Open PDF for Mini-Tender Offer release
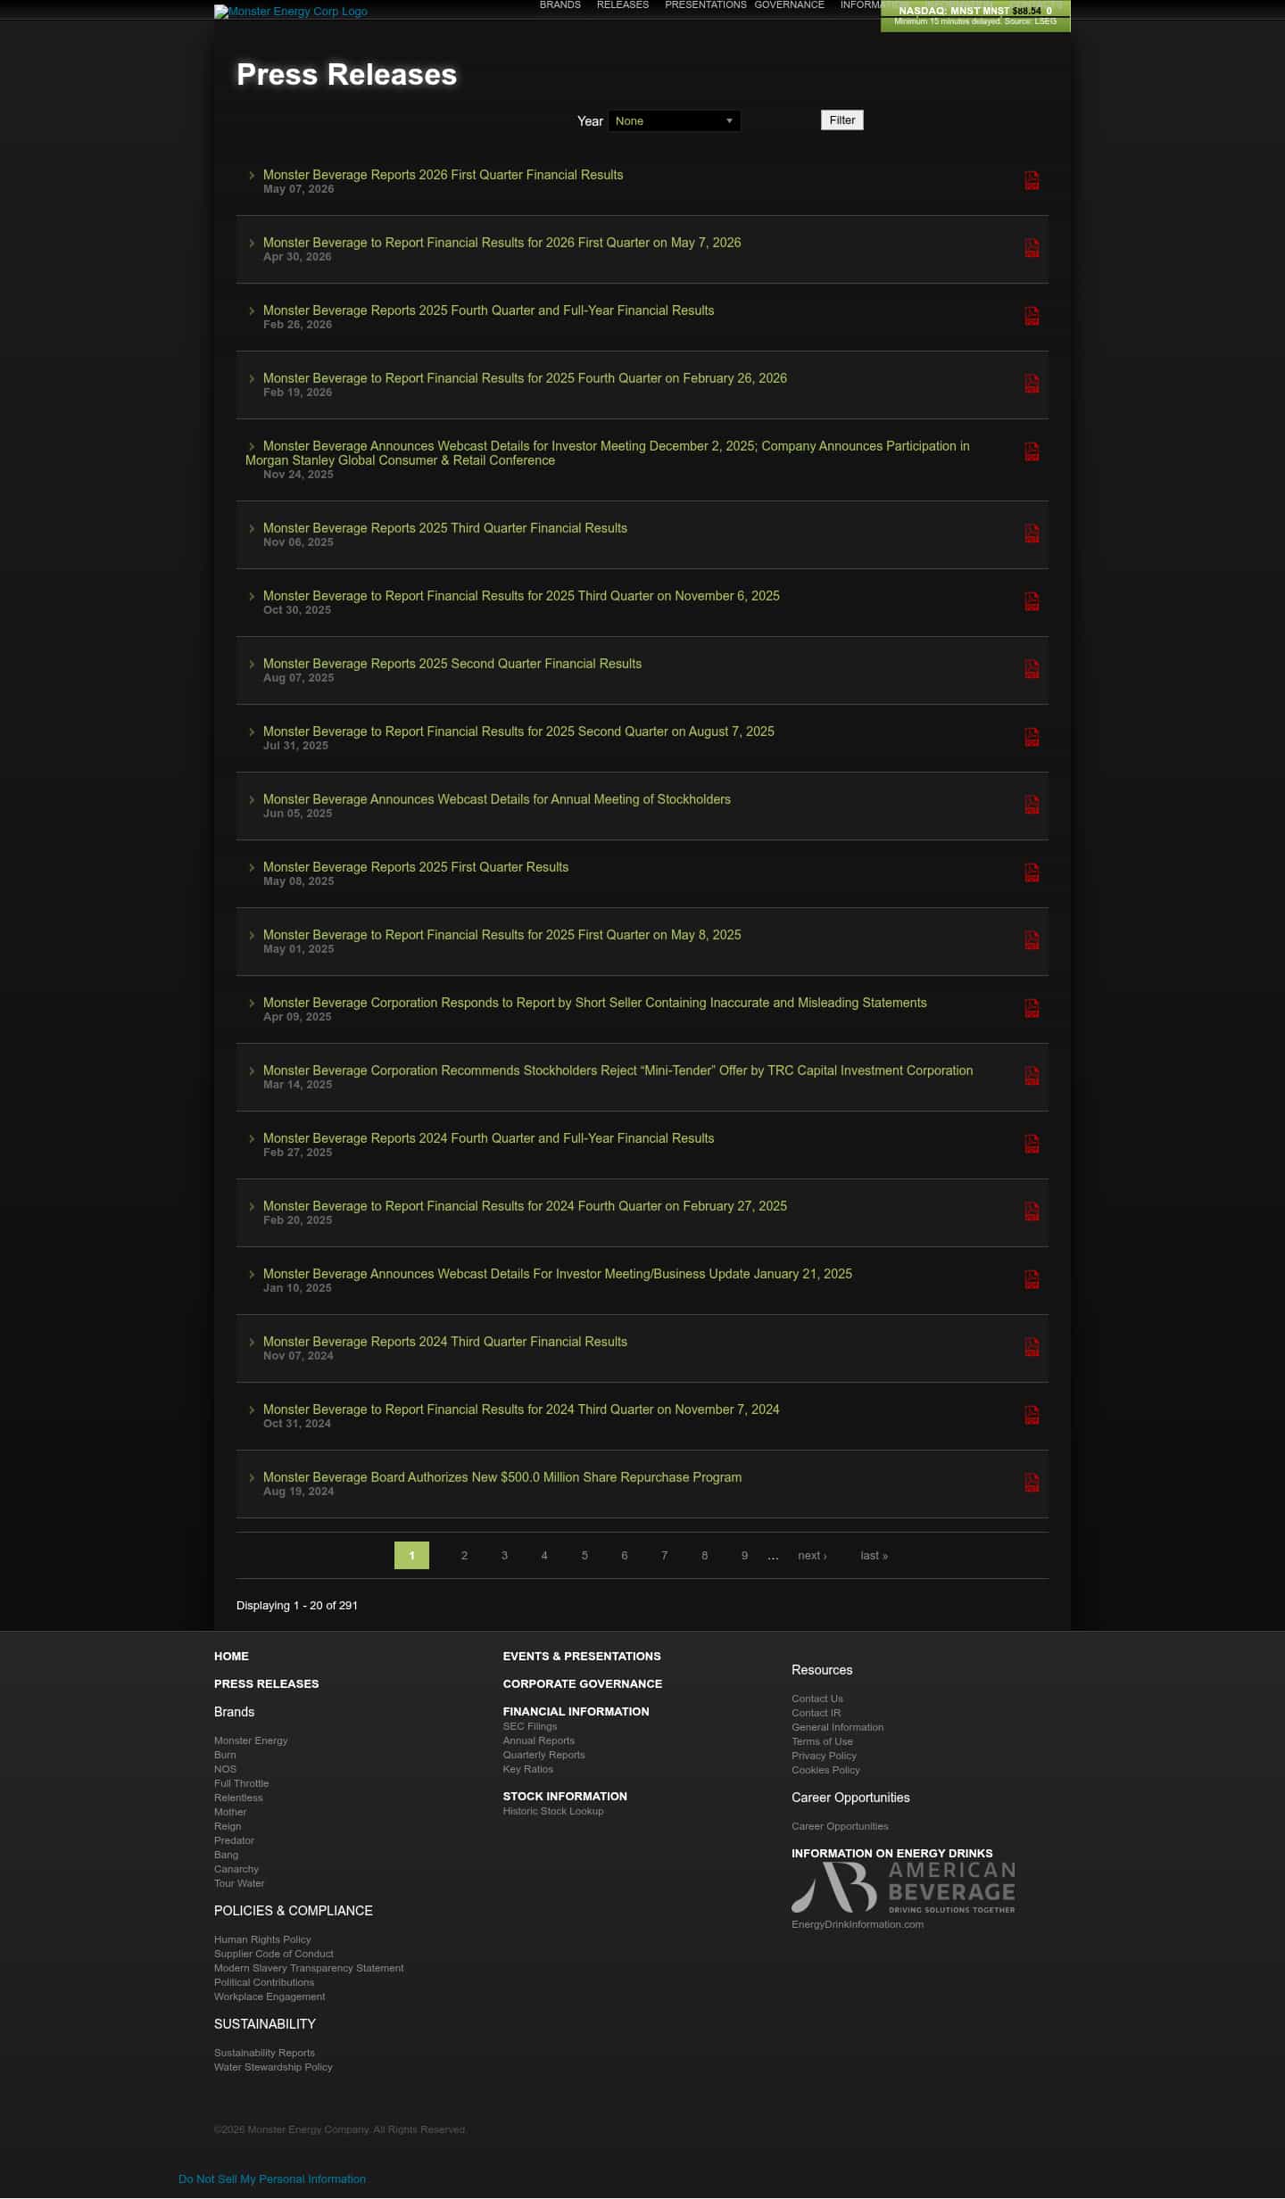The width and height of the screenshot is (1285, 2199). (1032, 1076)
